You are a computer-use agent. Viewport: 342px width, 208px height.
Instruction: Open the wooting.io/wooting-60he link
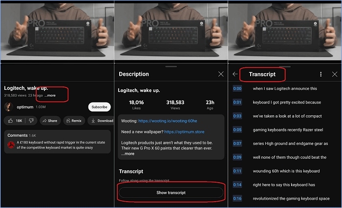coord(167,121)
